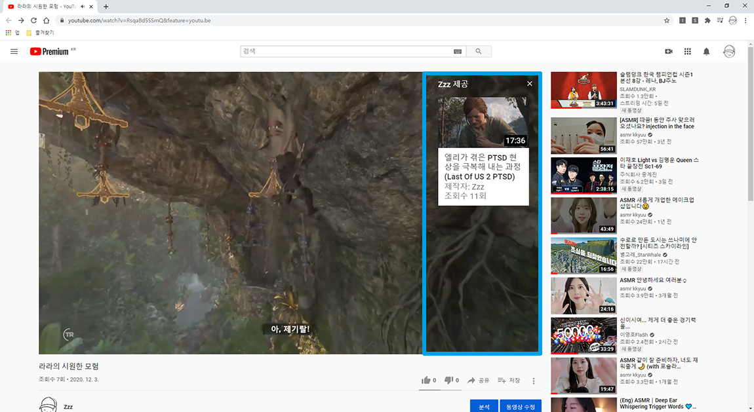754x412 pixels.
Task: Open the Zzz channel avatar below video
Action: click(48, 405)
